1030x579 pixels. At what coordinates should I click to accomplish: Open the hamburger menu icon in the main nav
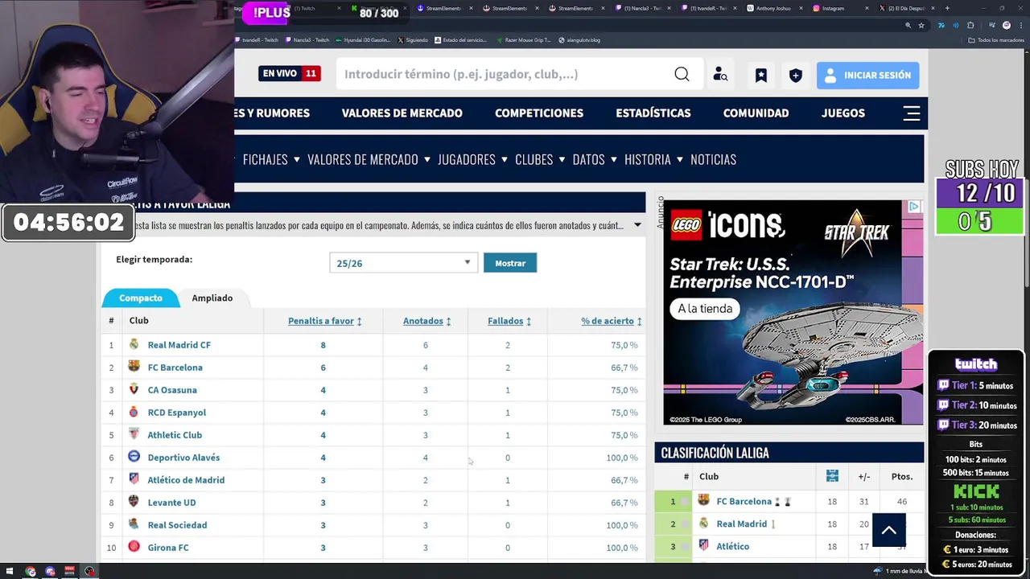coord(912,113)
